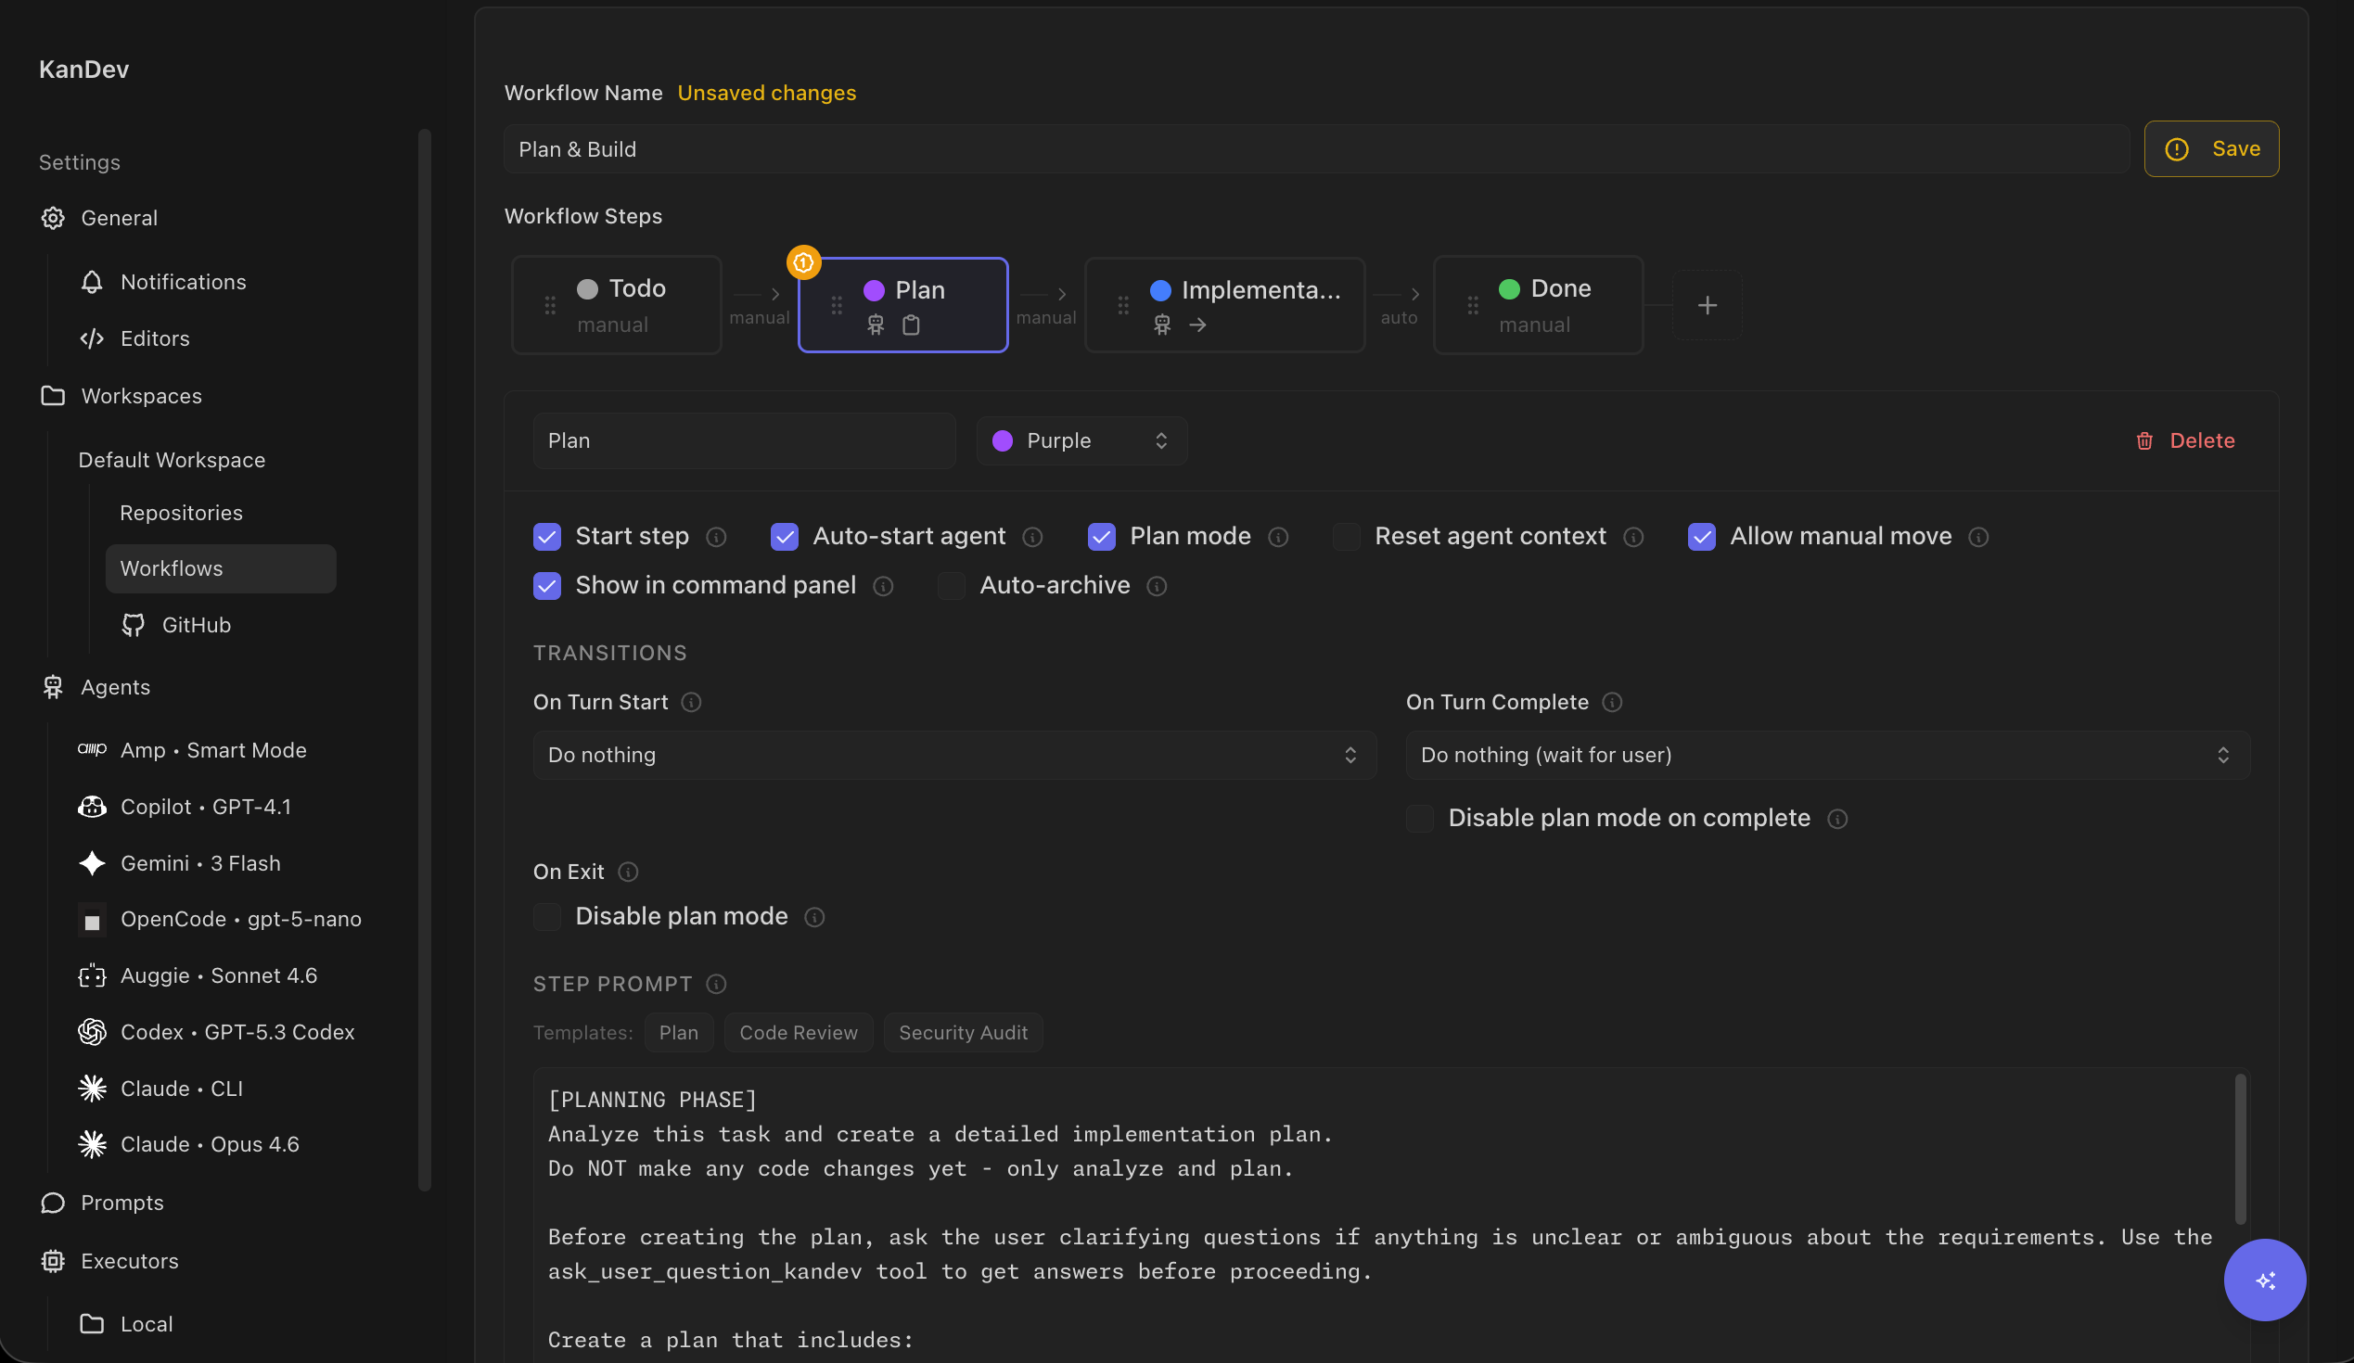
Task: Click the Executors chip icon
Action: [52, 1261]
